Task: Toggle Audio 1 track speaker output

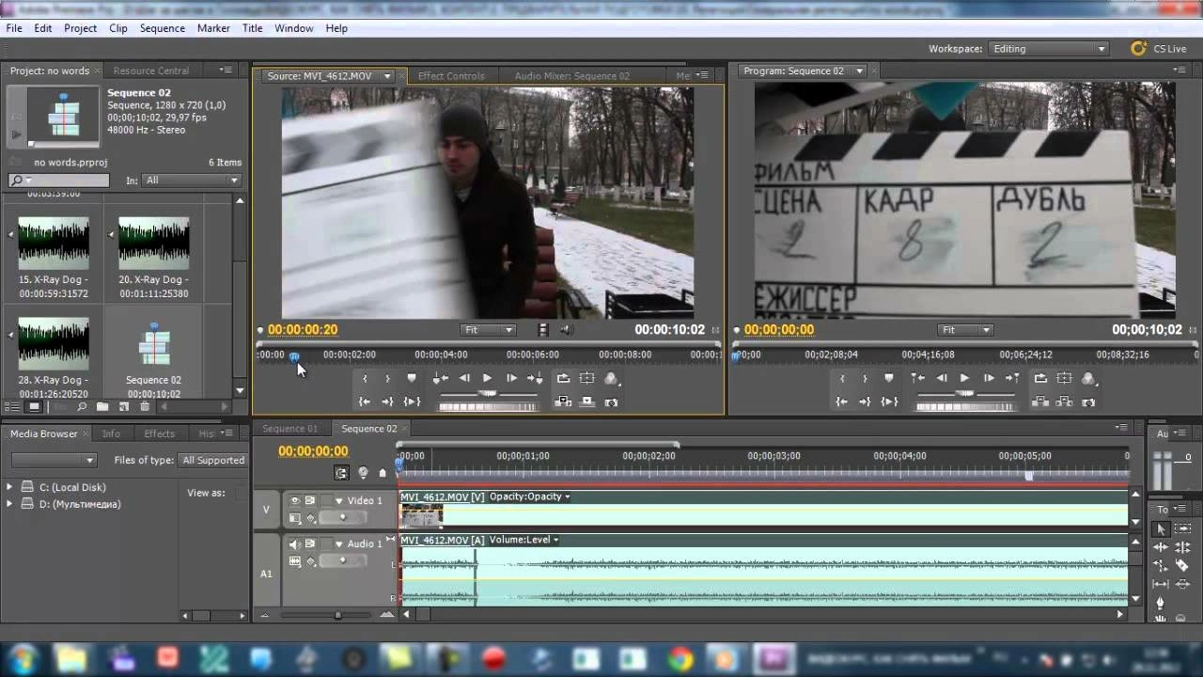Action: pyautogui.click(x=294, y=543)
